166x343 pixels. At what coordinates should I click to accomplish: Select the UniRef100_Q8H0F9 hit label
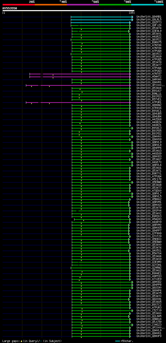click(149, 336)
